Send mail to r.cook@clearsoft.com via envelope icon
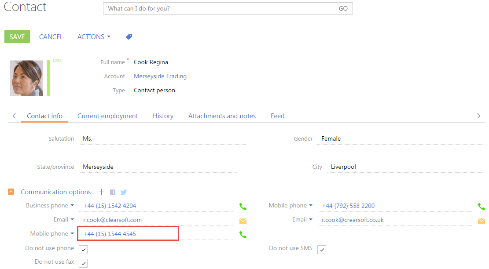This screenshot has height=269, width=489. click(243, 221)
